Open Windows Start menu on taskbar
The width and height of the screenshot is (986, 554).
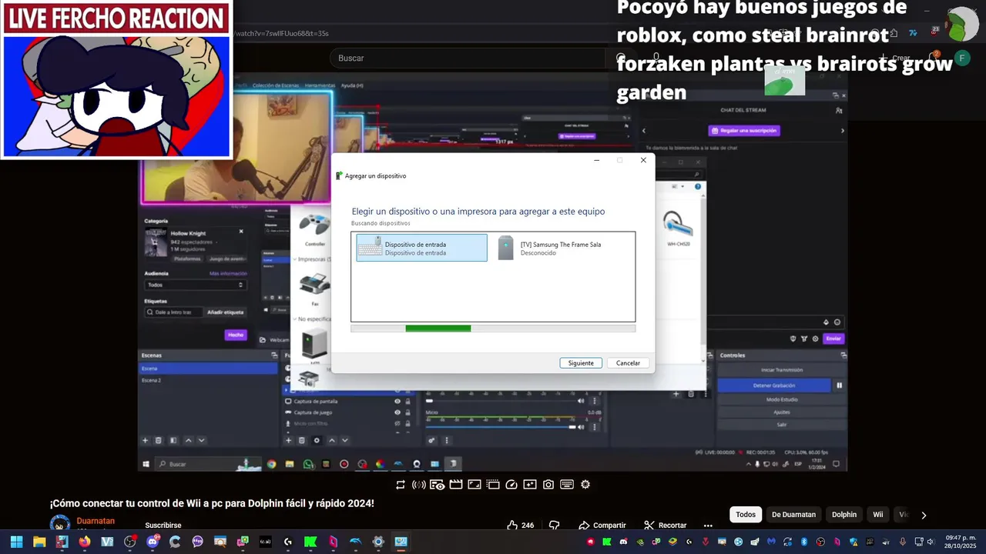pyautogui.click(x=16, y=542)
